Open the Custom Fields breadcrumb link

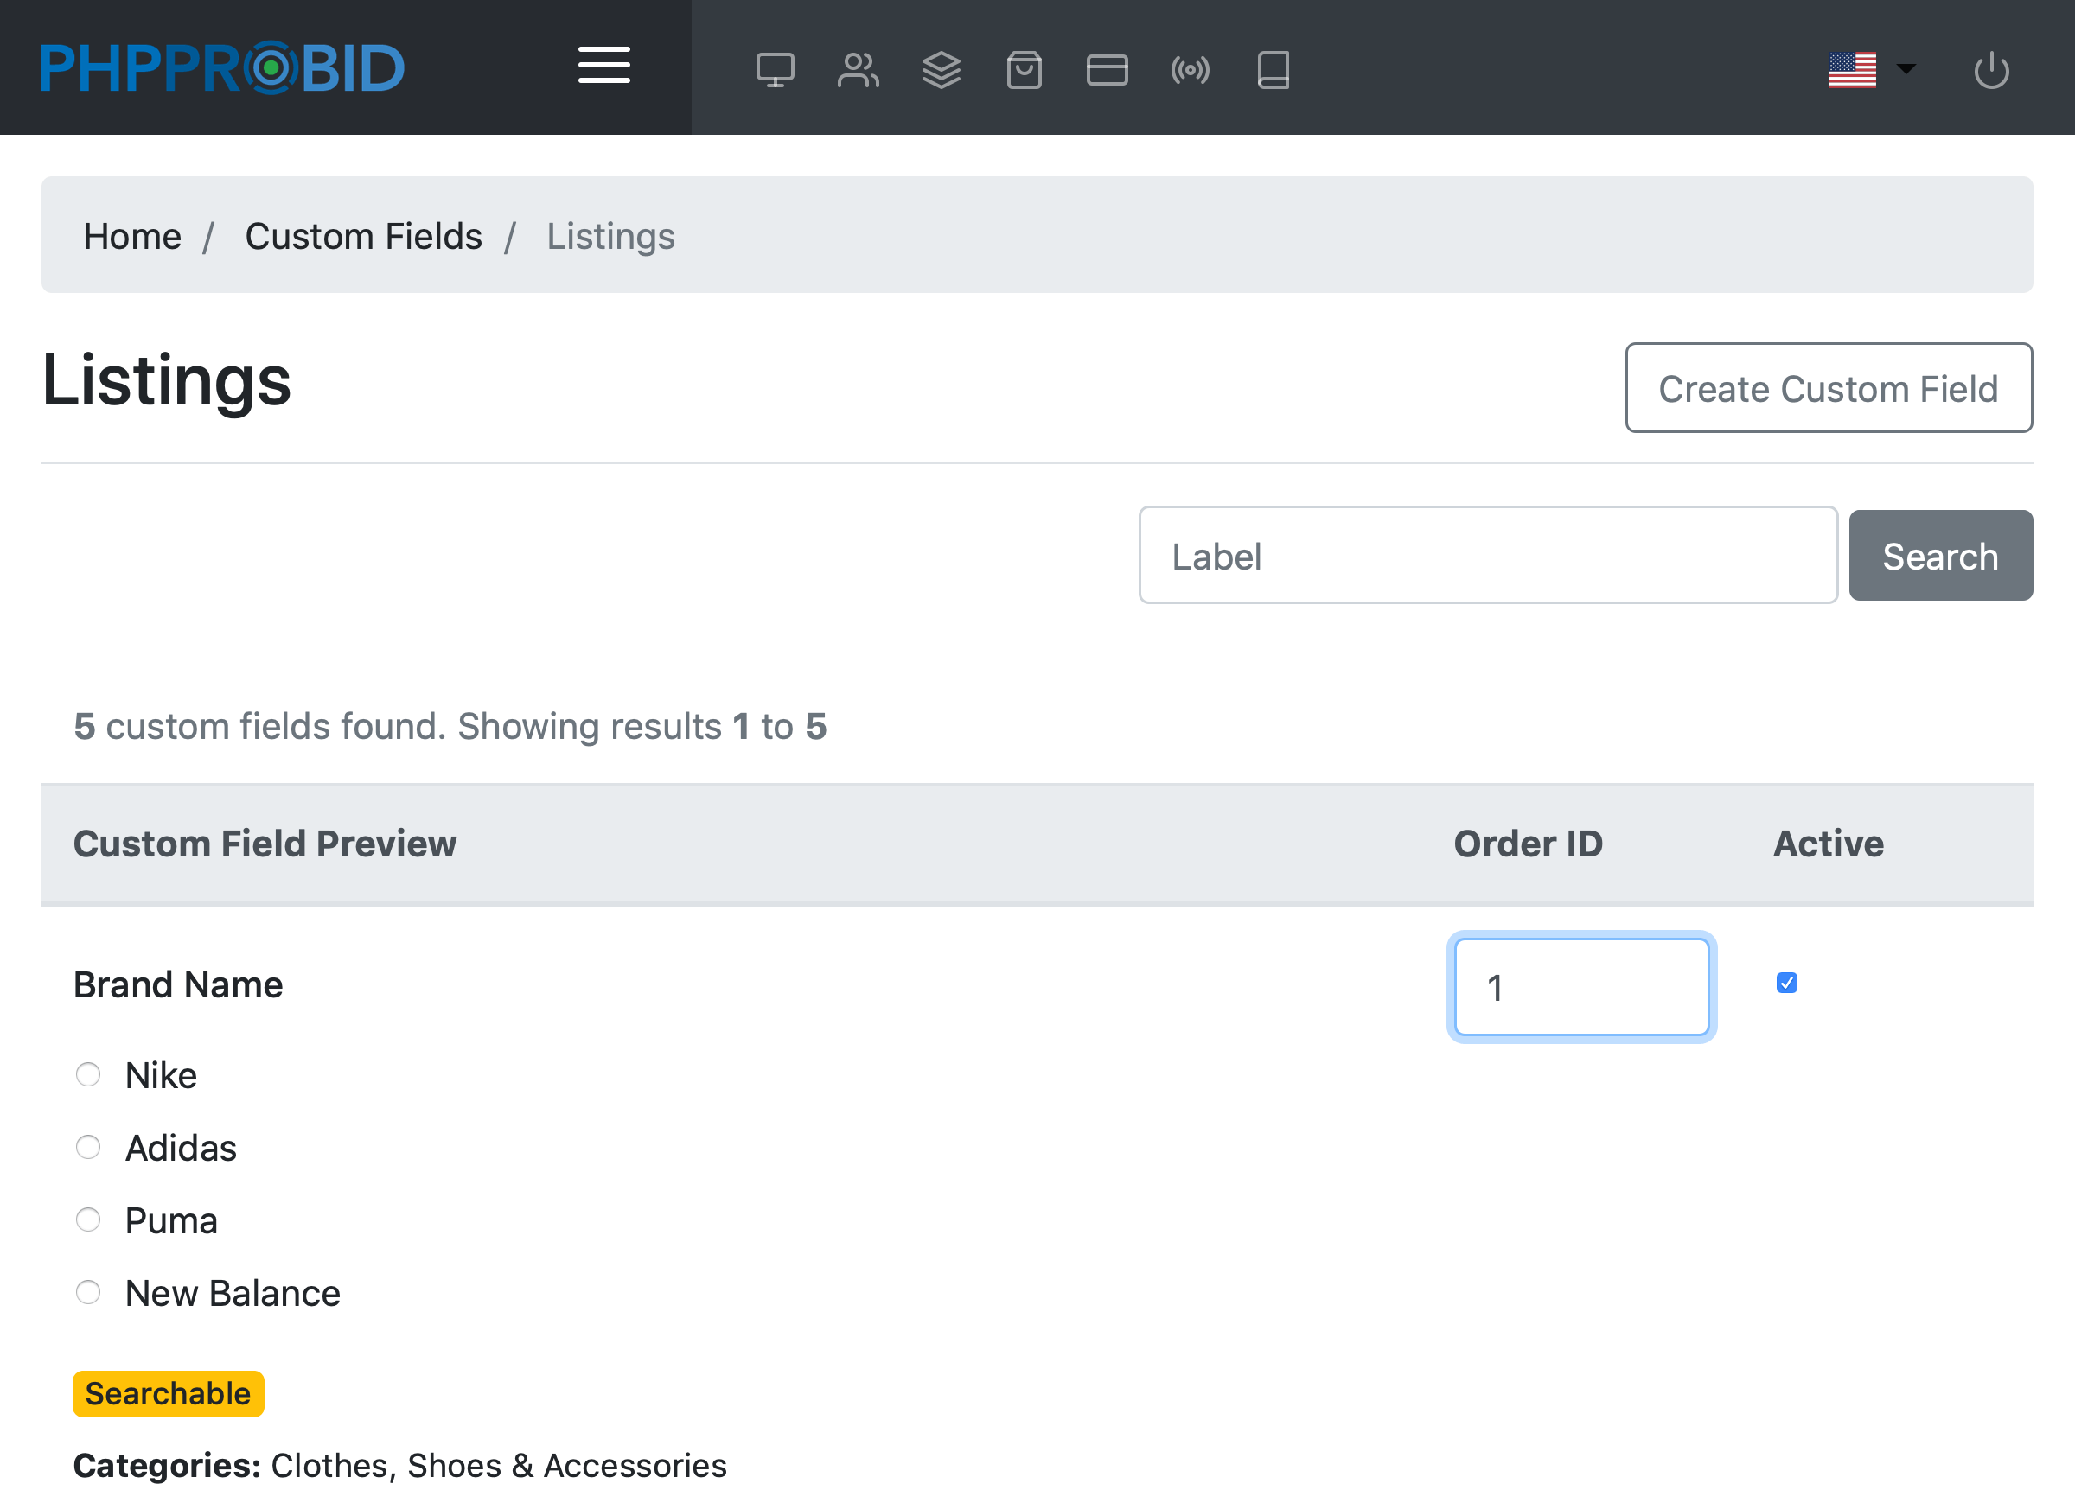click(363, 236)
